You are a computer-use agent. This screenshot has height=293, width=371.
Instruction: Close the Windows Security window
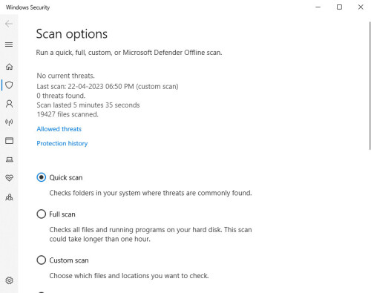pos(361,7)
